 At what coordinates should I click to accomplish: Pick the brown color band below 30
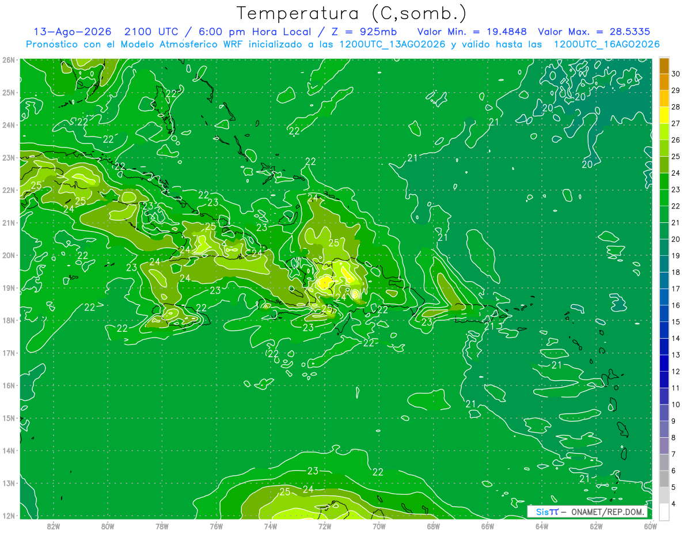tap(664, 66)
